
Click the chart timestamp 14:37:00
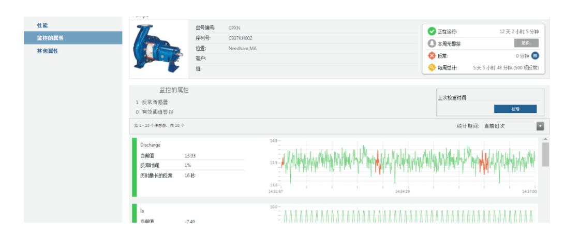(x=529, y=192)
